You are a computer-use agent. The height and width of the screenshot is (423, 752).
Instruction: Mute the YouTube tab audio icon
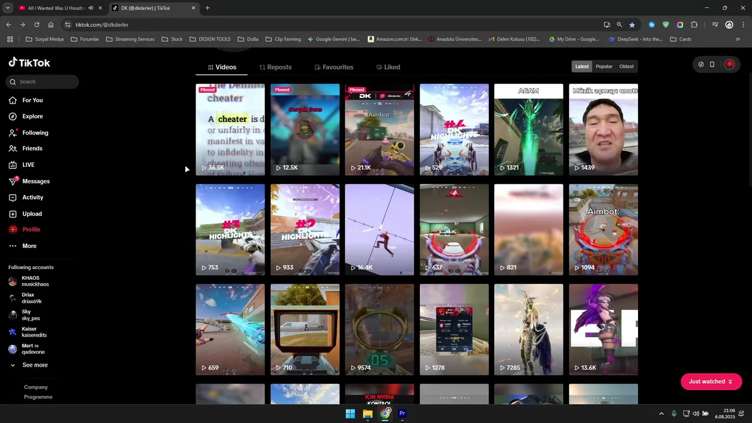90,8
